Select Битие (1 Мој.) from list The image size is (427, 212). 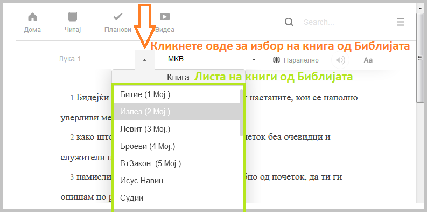177,95
